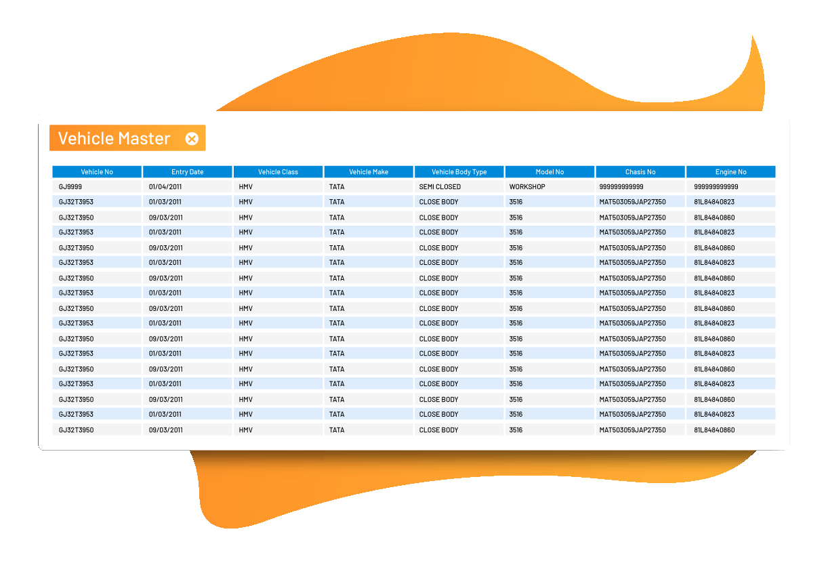Select the Vehicle Master title tab
Viewport: 828px width, 561px height.
click(114, 139)
